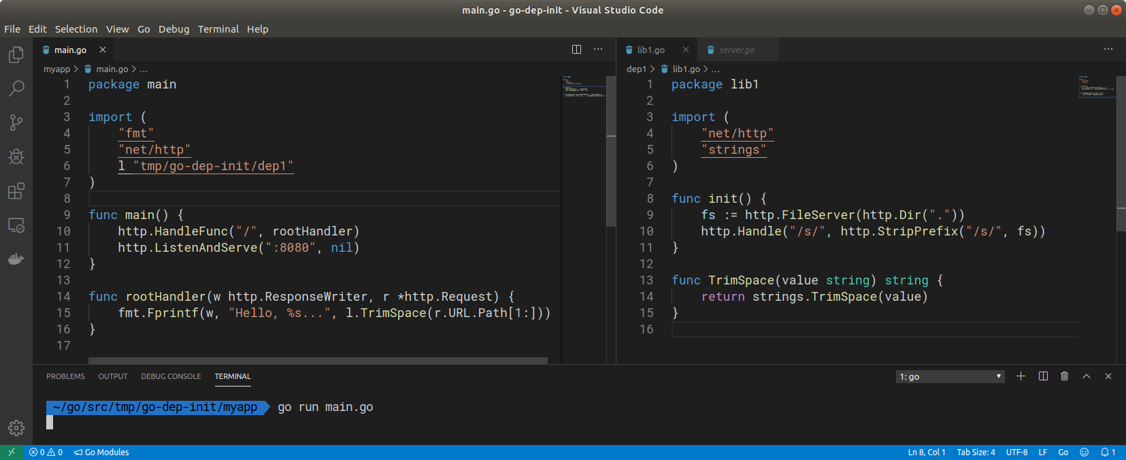Open the terminal selector dropdown '1: go'

[950, 376]
